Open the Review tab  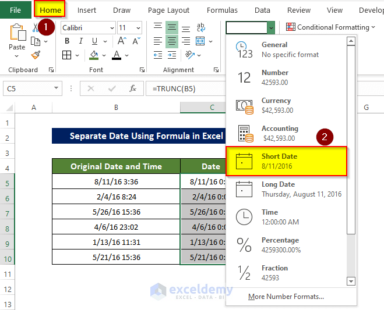coord(299,10)
